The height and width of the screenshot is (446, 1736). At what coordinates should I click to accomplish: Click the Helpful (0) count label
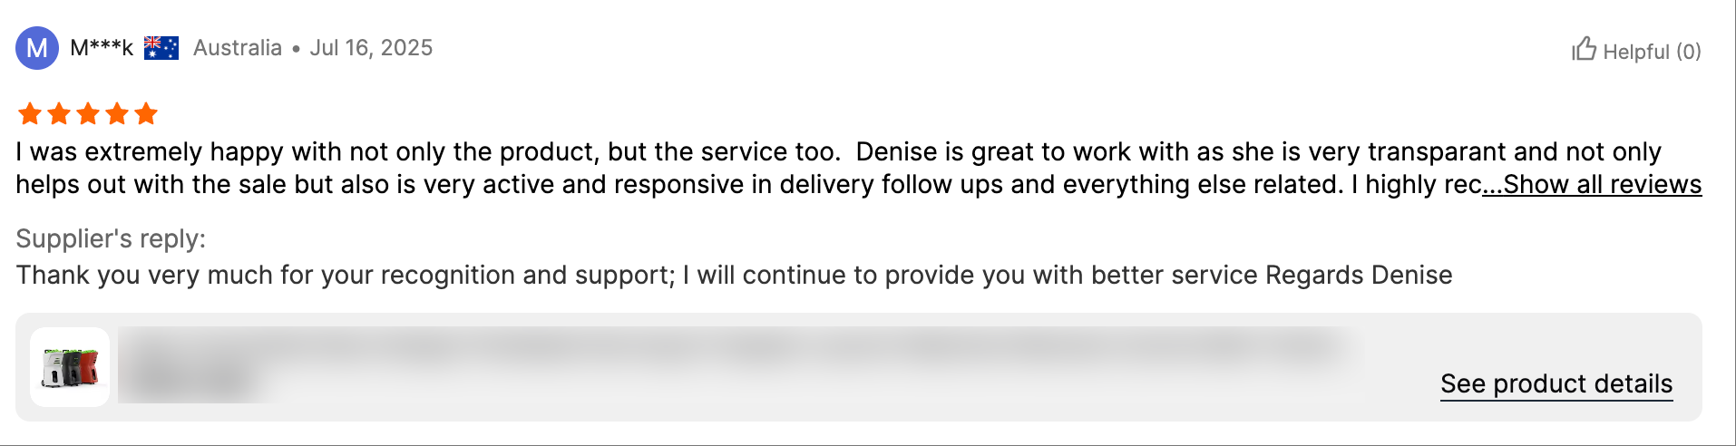click(1652, 52)
